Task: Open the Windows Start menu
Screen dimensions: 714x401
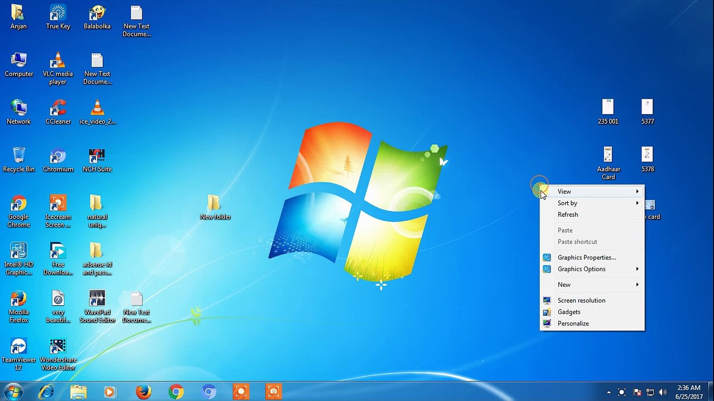Action: (x=13, y=392)
